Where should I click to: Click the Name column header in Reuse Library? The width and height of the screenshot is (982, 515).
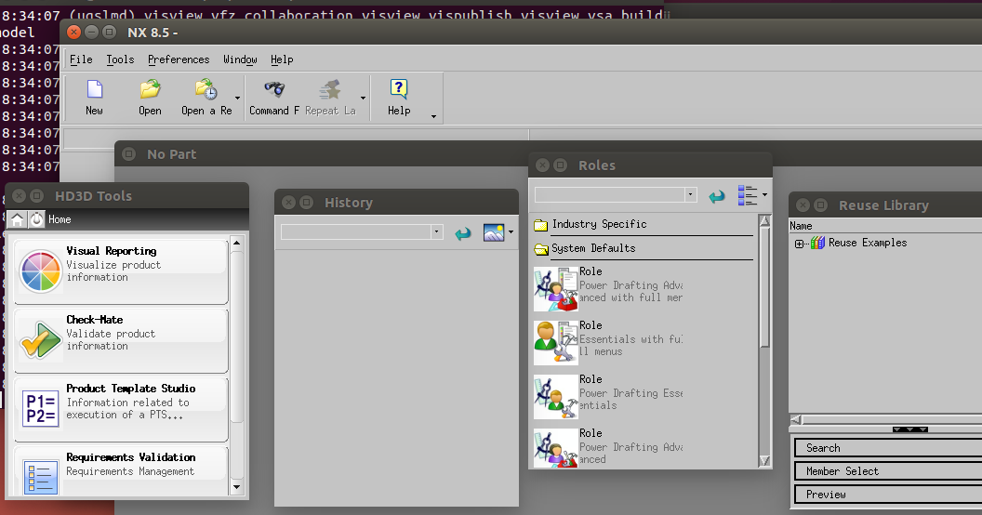(801, 226)
